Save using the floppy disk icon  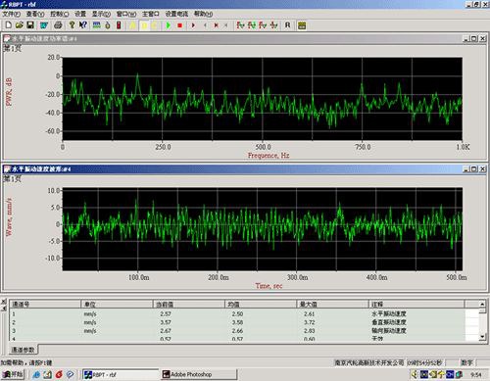coord(30,25)
